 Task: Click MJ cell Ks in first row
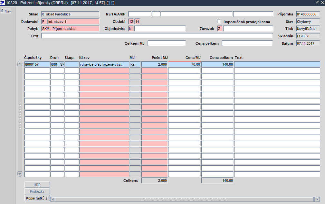[x=135, y=64]
